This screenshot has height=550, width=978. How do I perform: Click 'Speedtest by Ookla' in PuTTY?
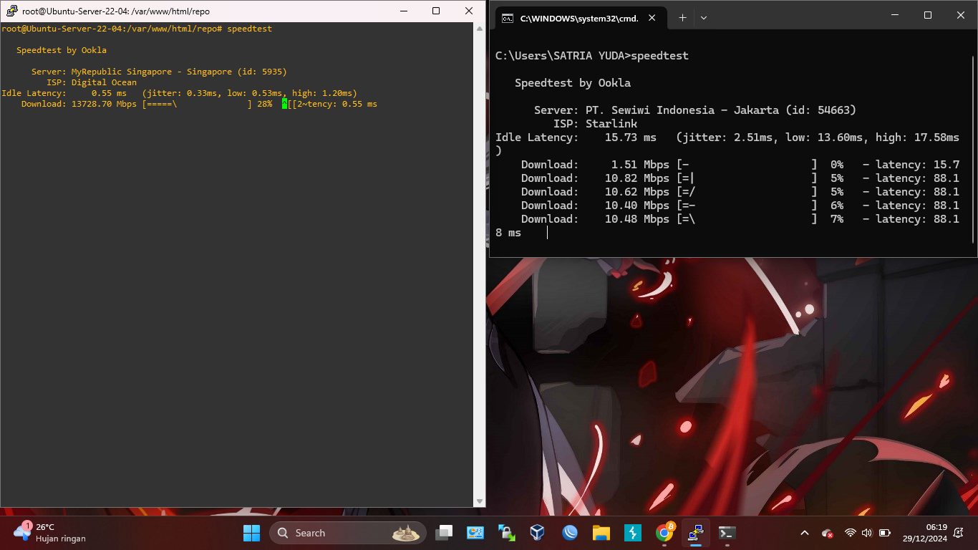(62, 50)
